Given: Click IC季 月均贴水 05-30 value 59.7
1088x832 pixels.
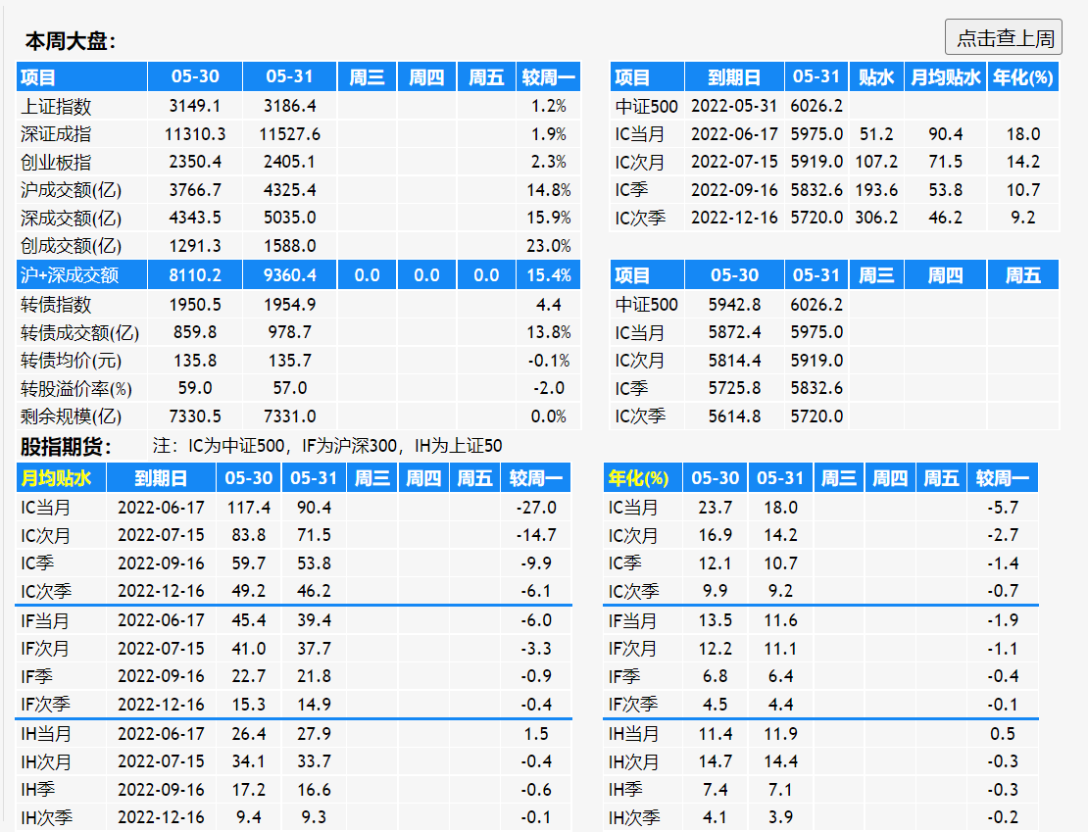Looking at the screenshot, I should pos(248,563).
